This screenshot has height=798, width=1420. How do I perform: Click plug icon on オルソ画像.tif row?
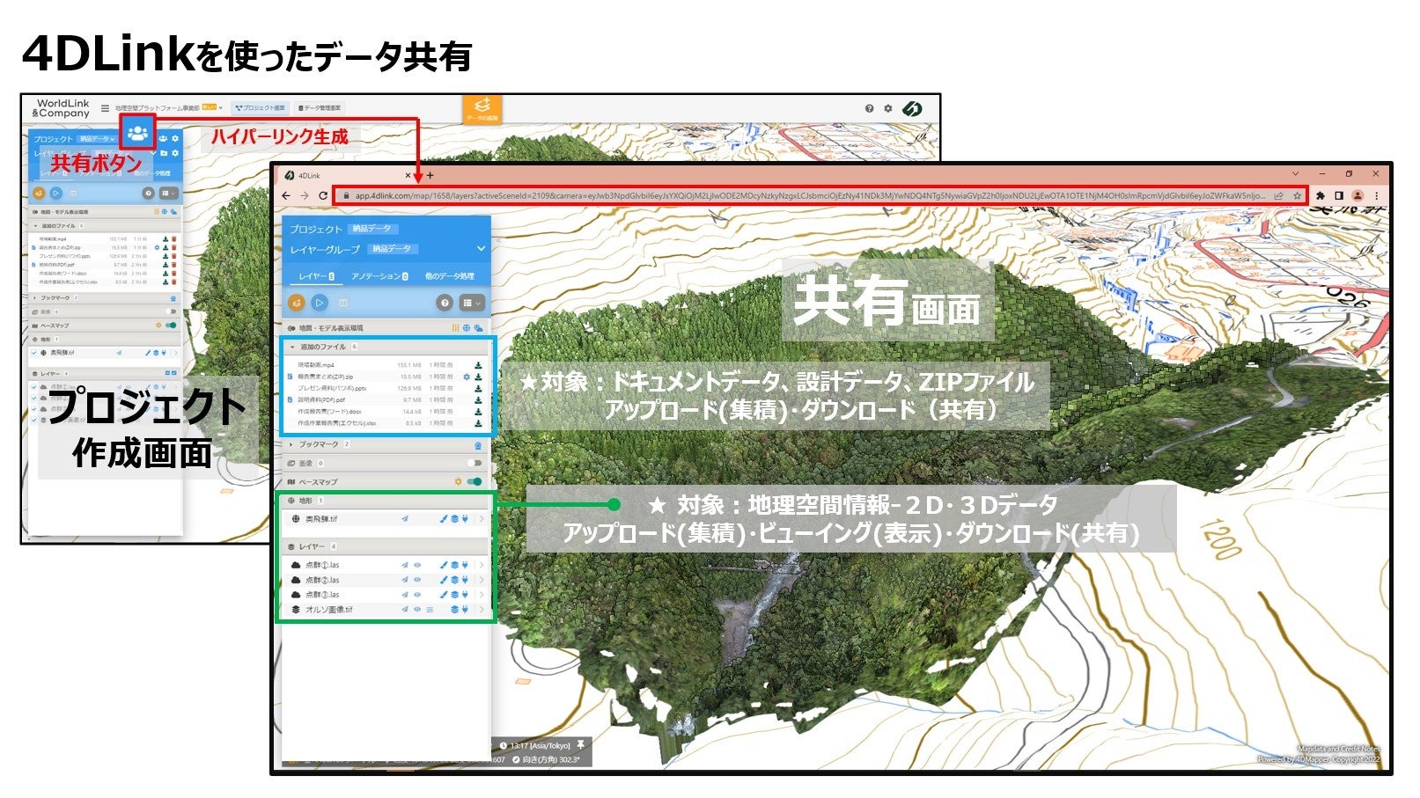point(464,609)
